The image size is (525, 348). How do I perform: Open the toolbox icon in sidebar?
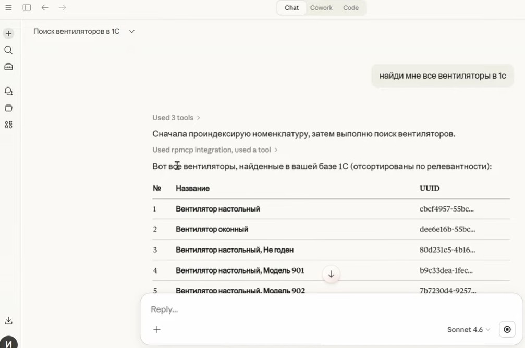pos(8,67)
